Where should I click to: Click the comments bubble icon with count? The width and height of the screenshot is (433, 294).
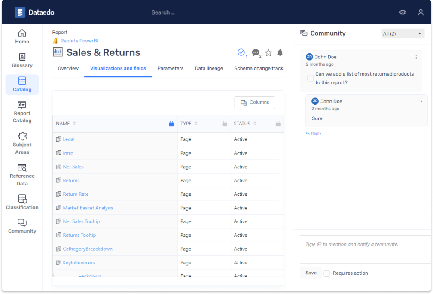pos(256,53)
